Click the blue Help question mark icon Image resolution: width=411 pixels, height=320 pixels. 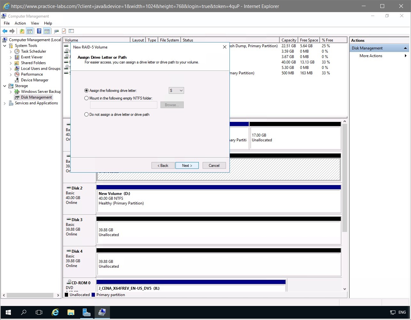[39, 31]
